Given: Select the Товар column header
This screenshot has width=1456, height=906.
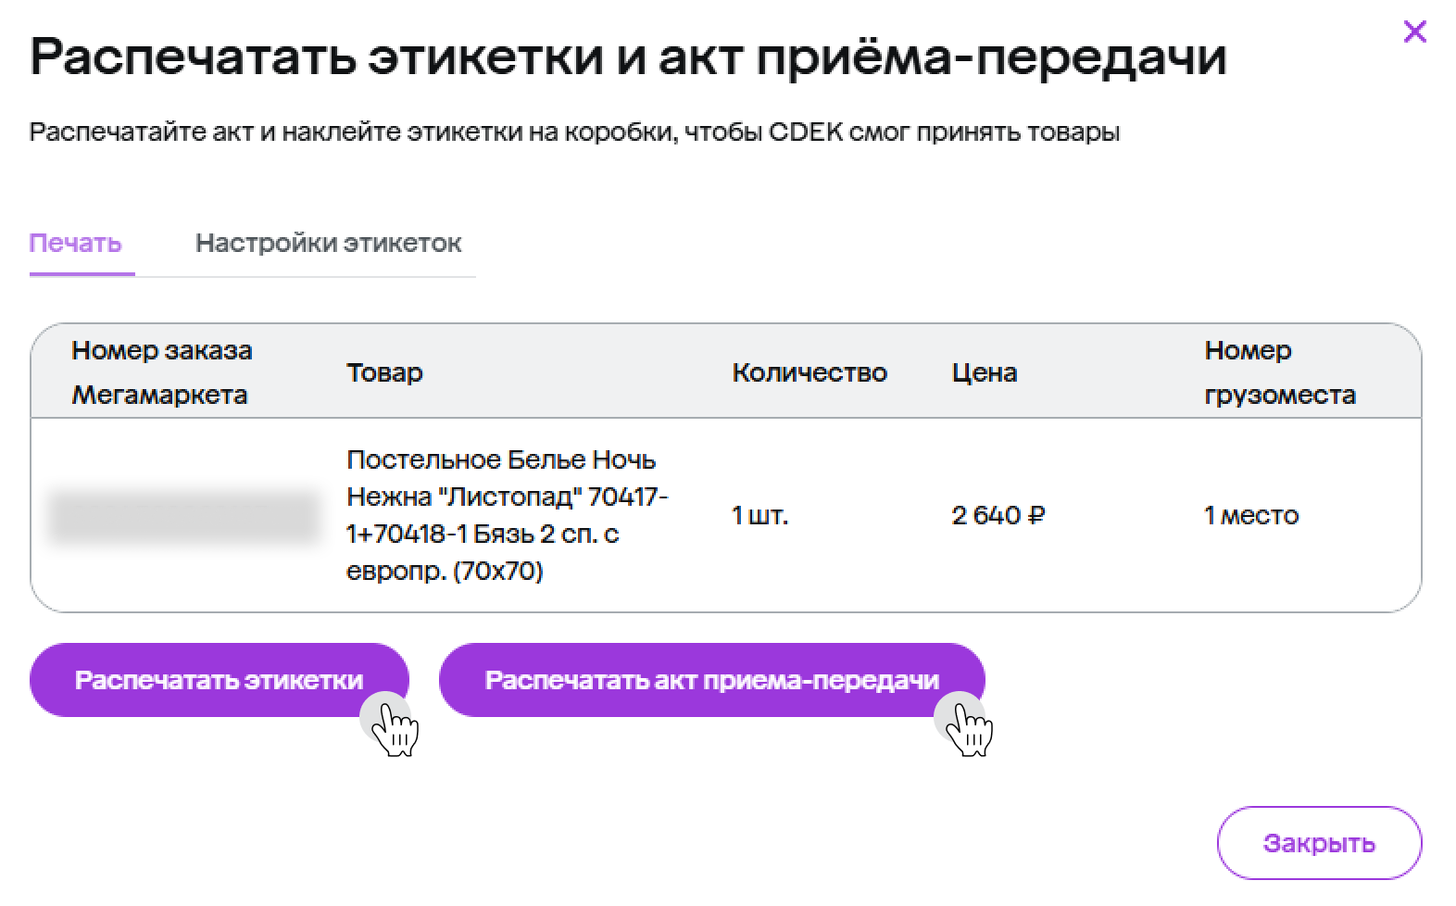Looking at the screenshot, I should point(384,372).
